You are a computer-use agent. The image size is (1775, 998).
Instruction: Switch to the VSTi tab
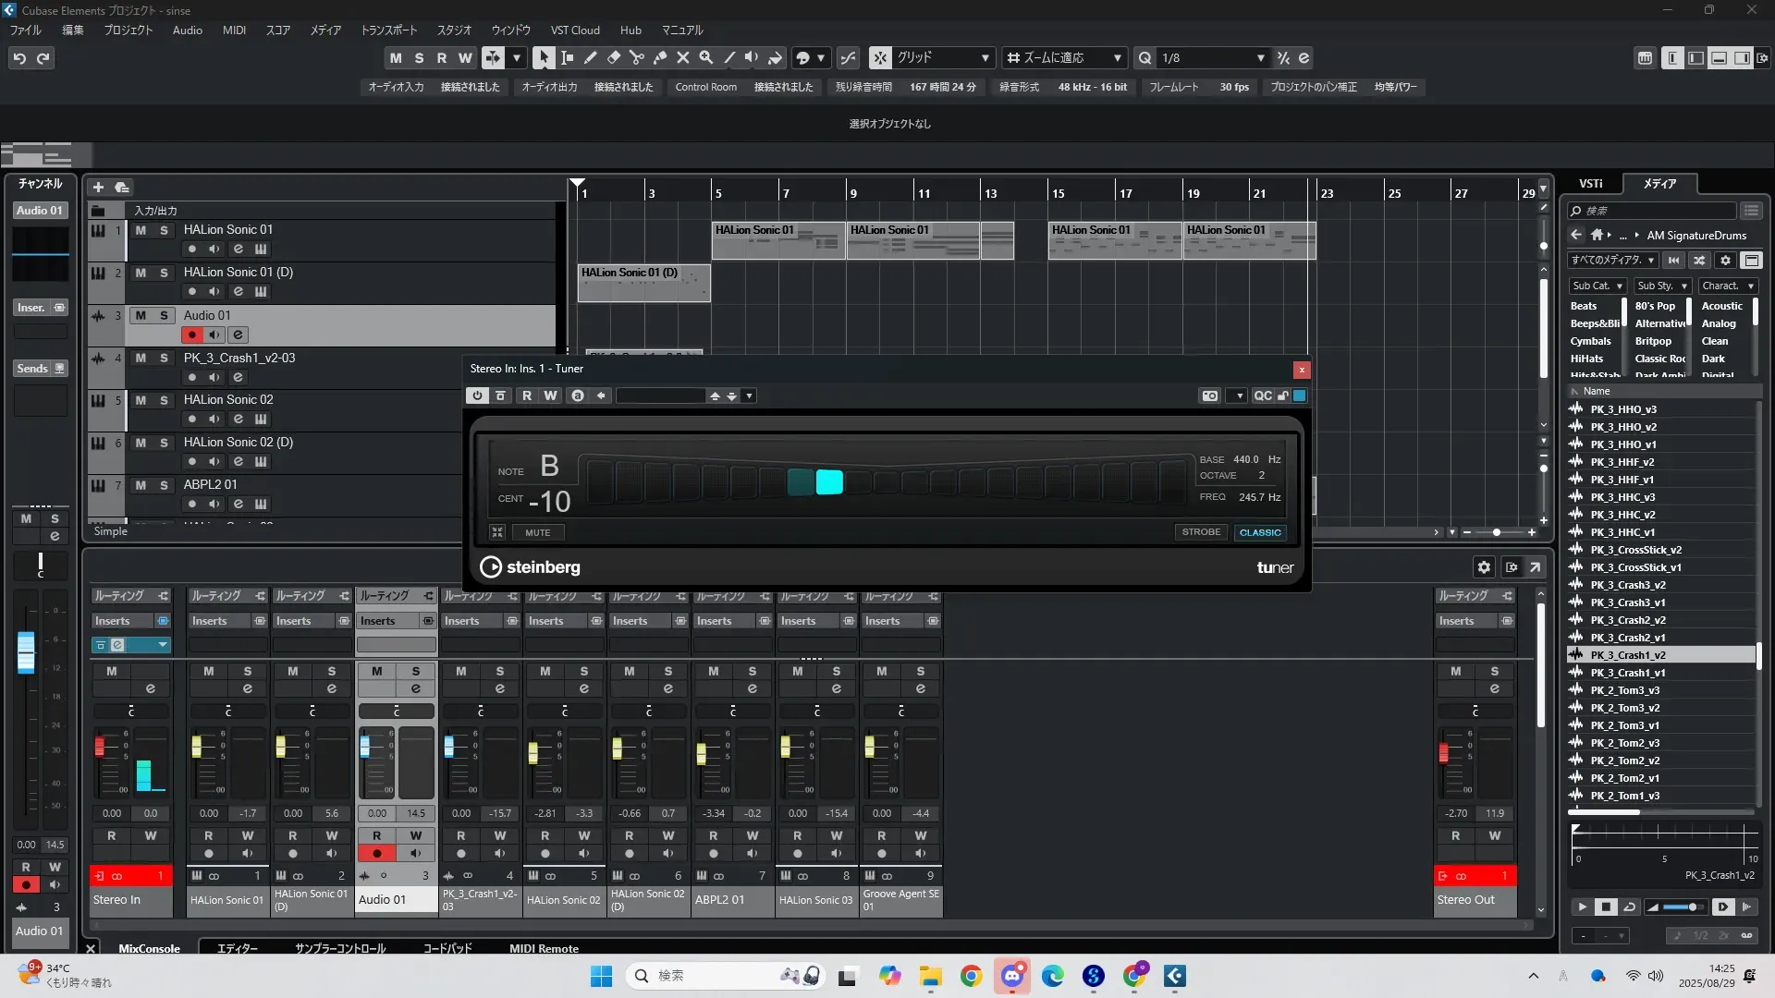[1590, 184]
